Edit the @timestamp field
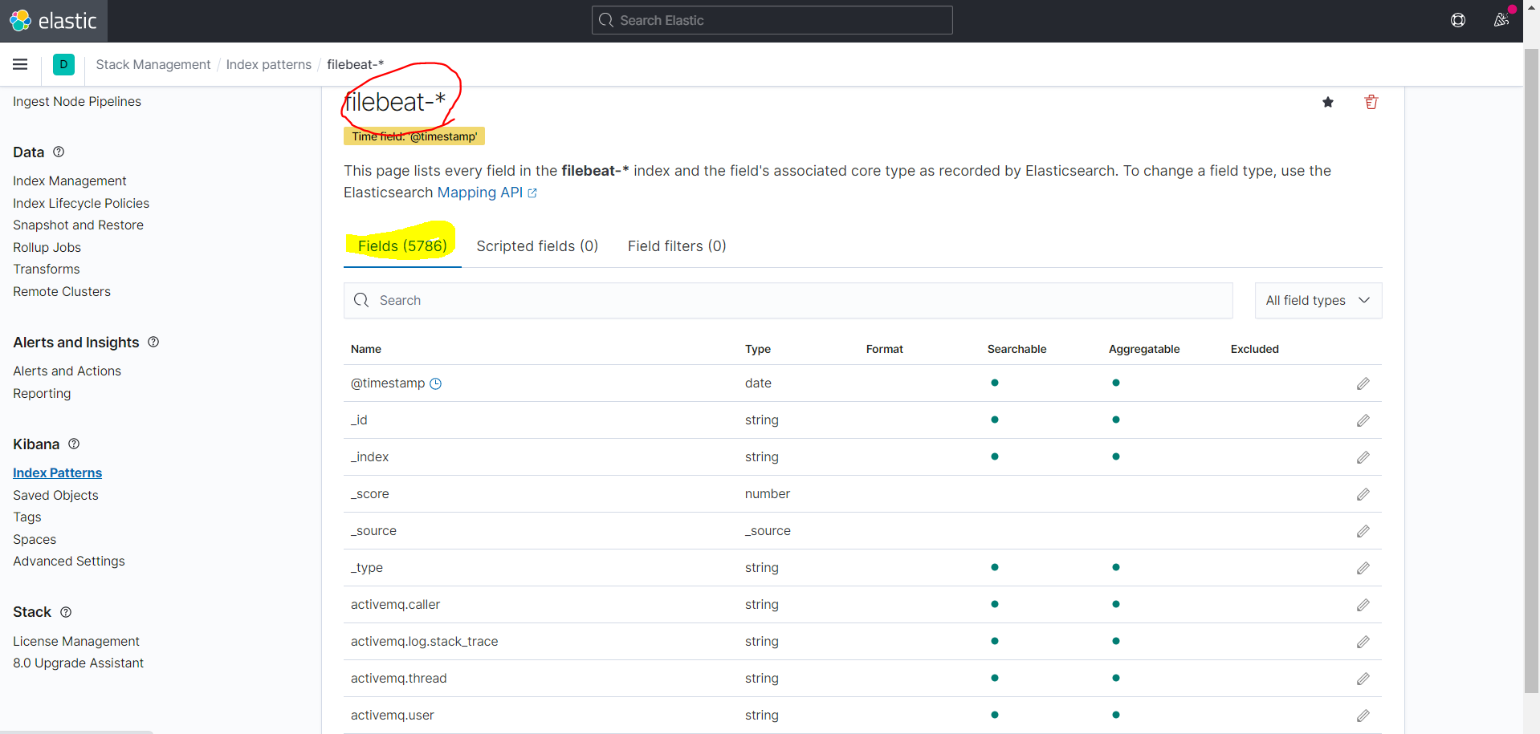The width and height of the screenshot is (1540, 734). pyautogui.click(x=1363, y=383)
